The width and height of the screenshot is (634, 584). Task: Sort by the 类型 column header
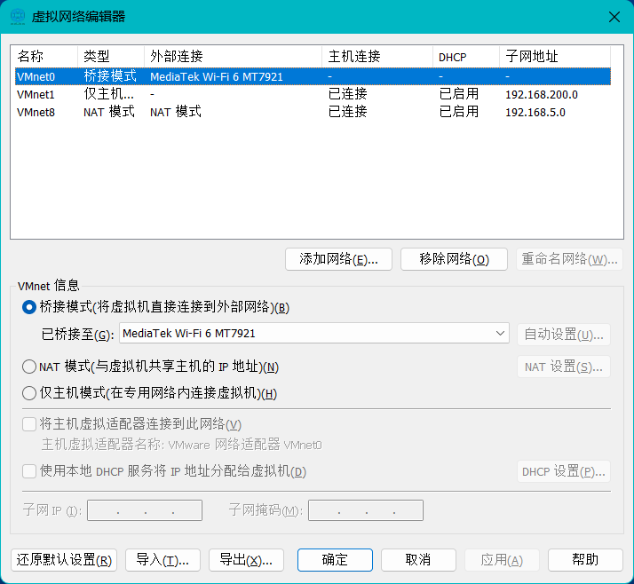click(110, 57)
